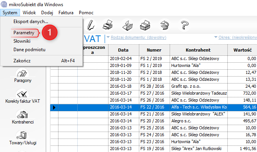
Task: Open the Pomoc menu
Action: [86, 13]
